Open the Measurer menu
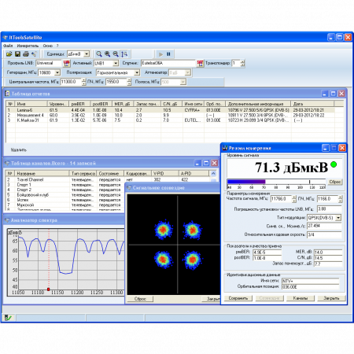 point(28,46)
